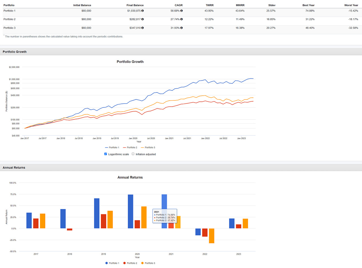Click the periodic contributions footnote text
This screenshot has height=268, width=362.
[x=63, y=36]
